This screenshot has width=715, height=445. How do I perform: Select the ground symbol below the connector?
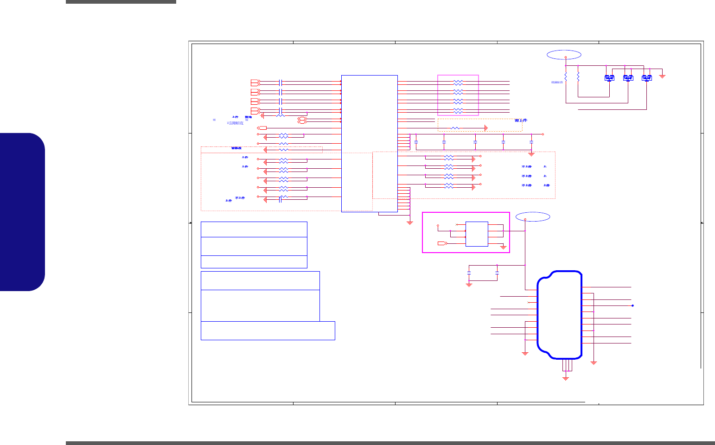click(566, 378)
